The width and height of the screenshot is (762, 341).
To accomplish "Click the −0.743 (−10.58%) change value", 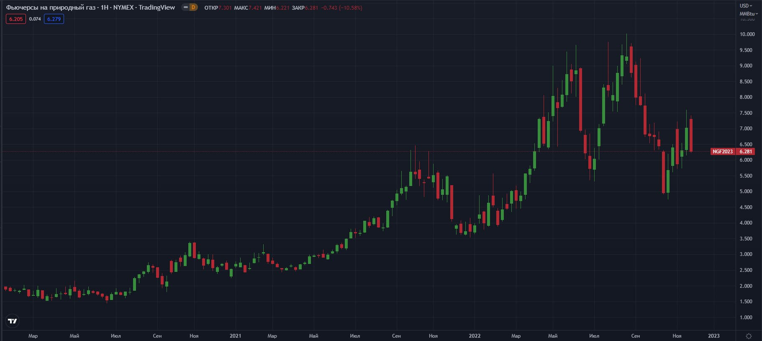I will pyautogui.click(x=341, y=8).
